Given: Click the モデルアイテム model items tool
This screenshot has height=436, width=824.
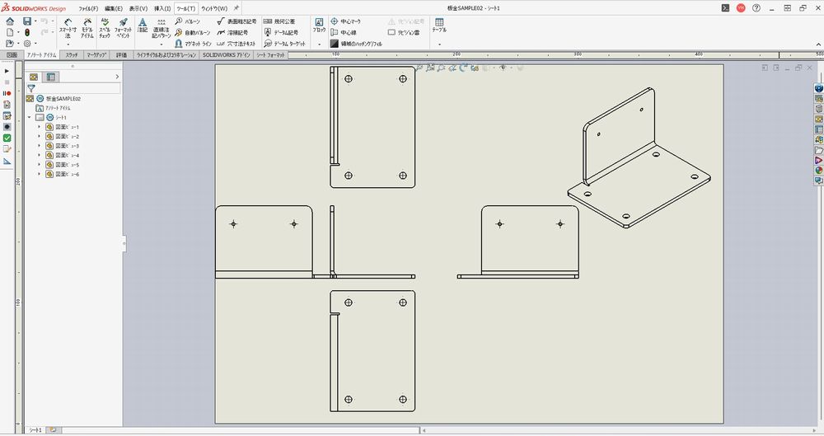Looking at the screenshot, I should click(x=87, y=28).
